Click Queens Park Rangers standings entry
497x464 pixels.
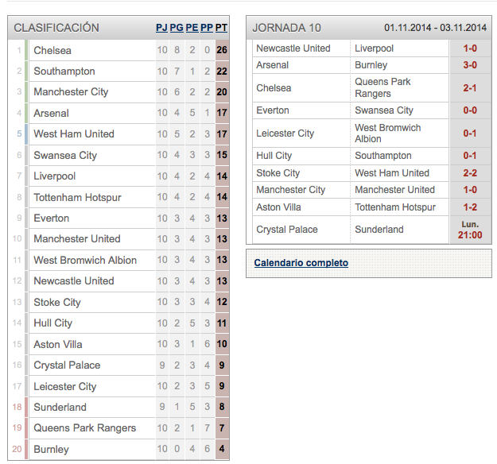[85, 428]
